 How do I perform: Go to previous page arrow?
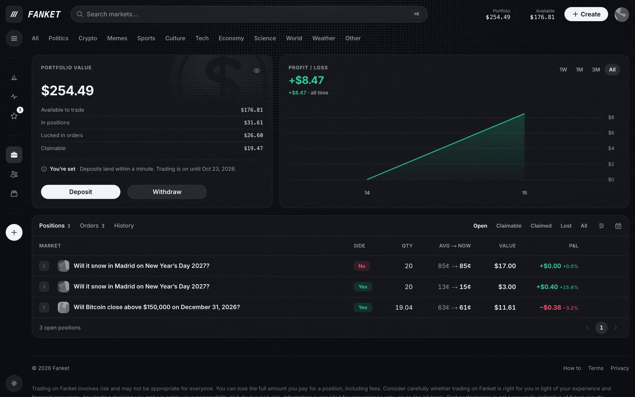(587, 328)
